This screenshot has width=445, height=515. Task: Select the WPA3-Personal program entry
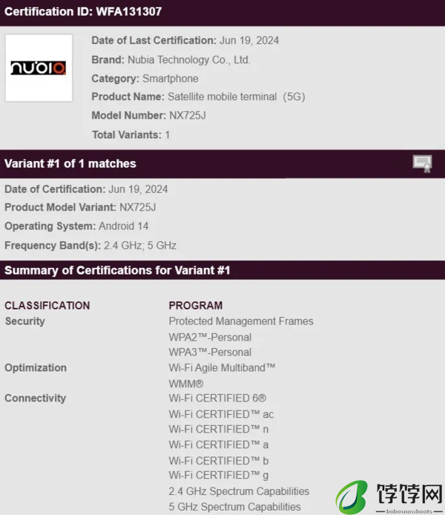(210, 352)
